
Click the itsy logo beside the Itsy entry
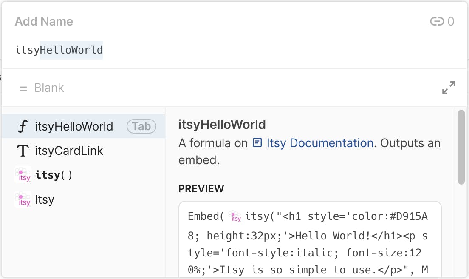[x=23, y=199]
